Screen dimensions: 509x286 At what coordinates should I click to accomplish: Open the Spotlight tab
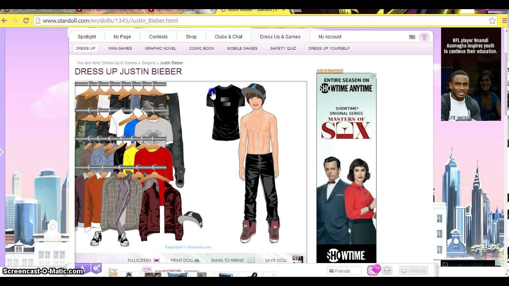click(x=87, y=37)
